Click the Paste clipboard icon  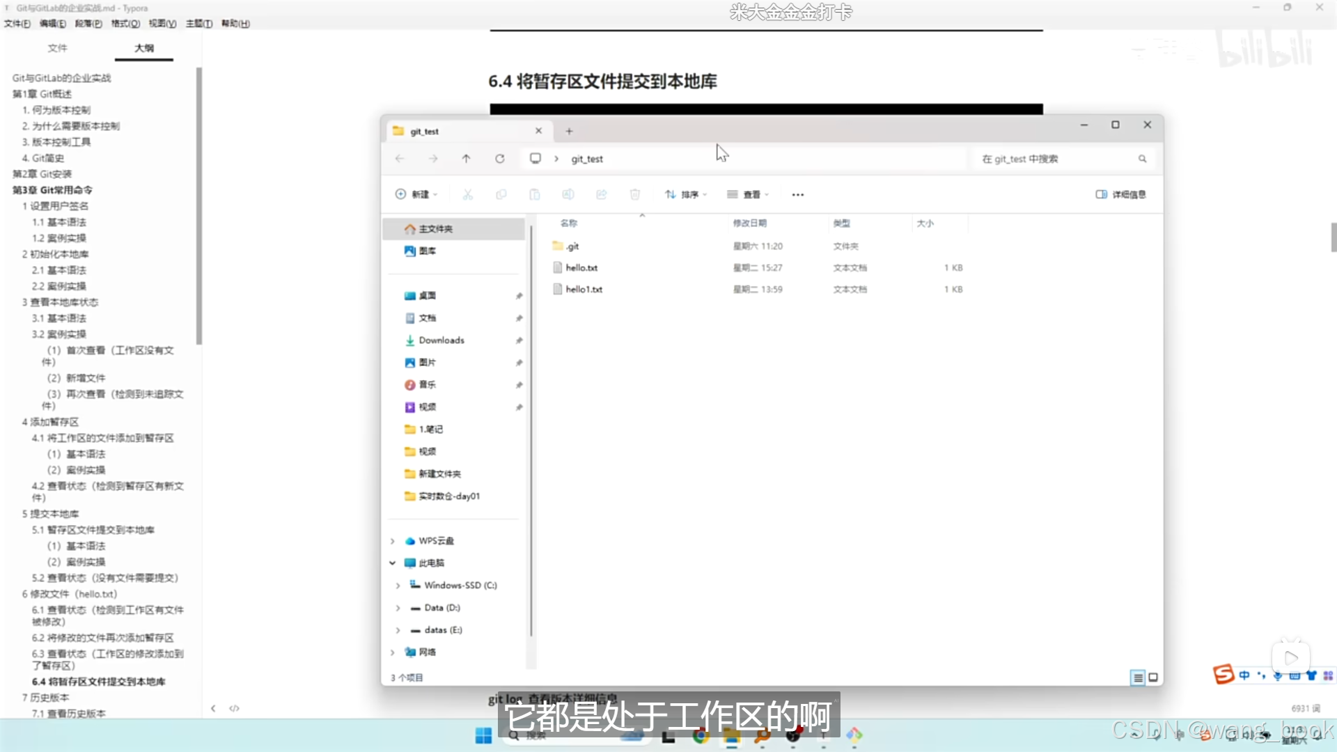[535, 195]
